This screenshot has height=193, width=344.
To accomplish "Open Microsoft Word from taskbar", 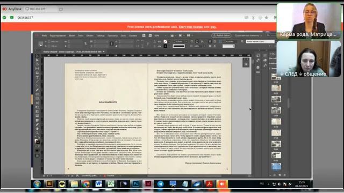I will (x=98, y=184).
